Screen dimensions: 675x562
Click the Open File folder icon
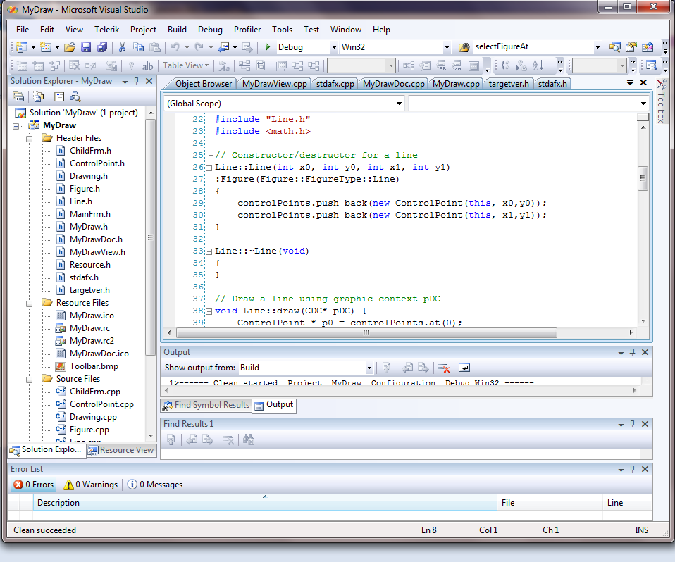70,47
